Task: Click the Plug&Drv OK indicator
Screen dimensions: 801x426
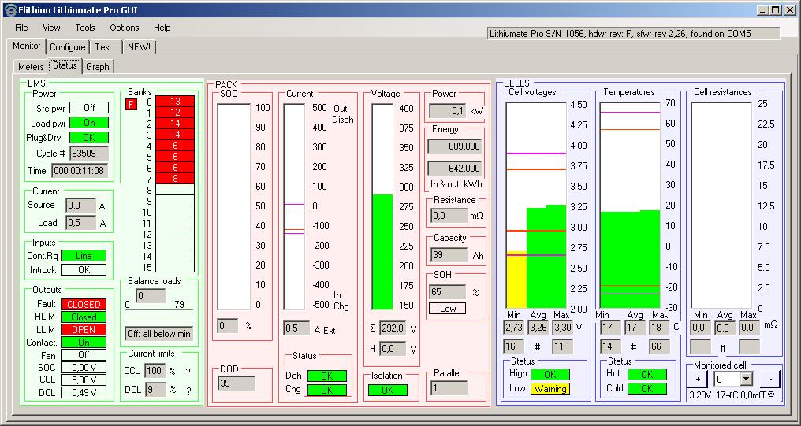Action: [89, 138]
